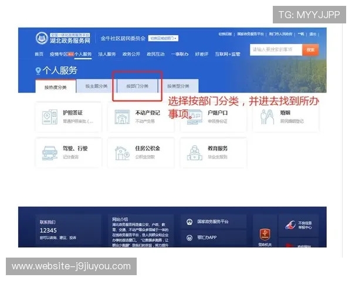Open the 驾驶、行驶 car icon
The height and width of the screenshot is (281, 352).
50,153
